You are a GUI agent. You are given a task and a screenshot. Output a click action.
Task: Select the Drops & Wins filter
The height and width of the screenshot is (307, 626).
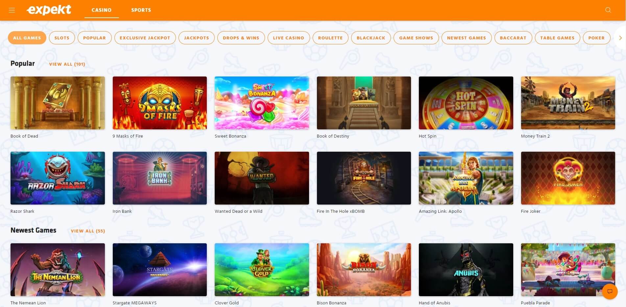click(241, 38)
